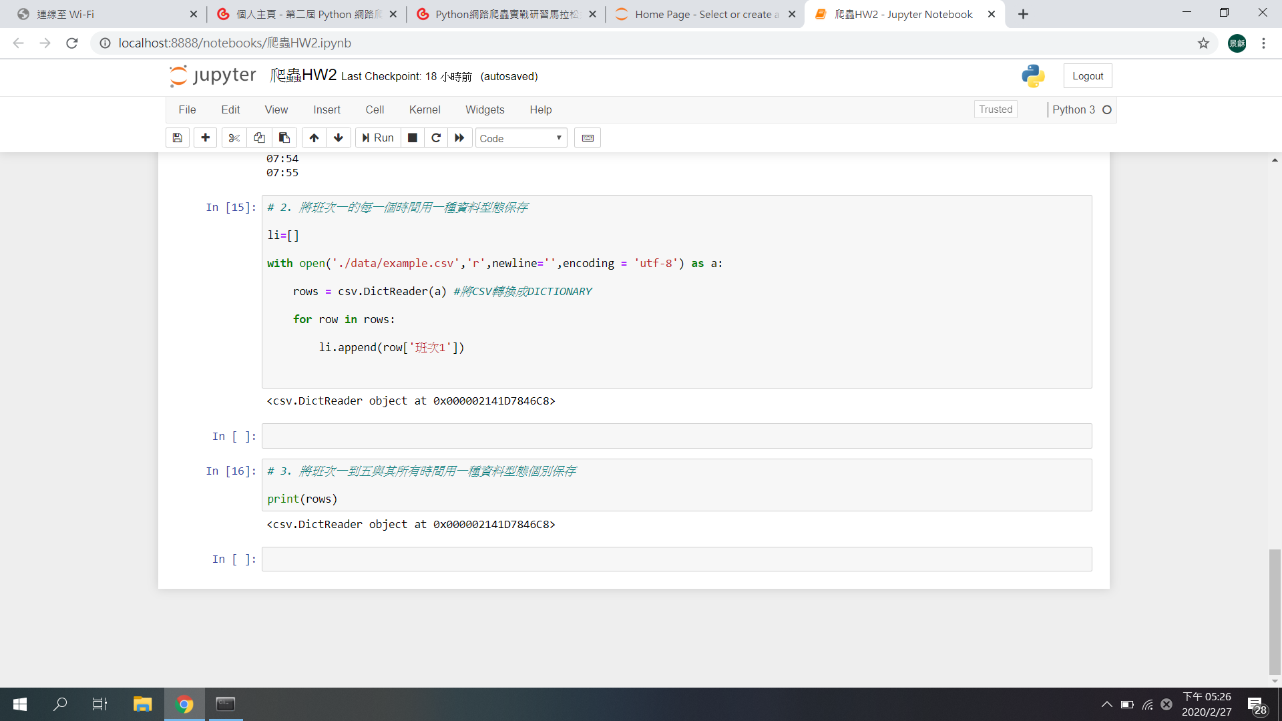This screenshot has width=1282, height=721.
Task: Open File Explorer from the taskbar
Action: [142, 704]
